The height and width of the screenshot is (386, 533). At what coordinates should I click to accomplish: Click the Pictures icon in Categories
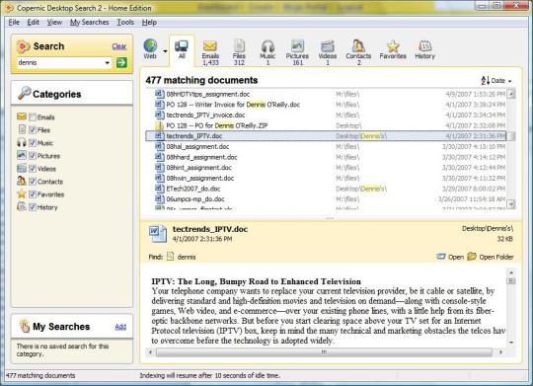click(22, 155)
